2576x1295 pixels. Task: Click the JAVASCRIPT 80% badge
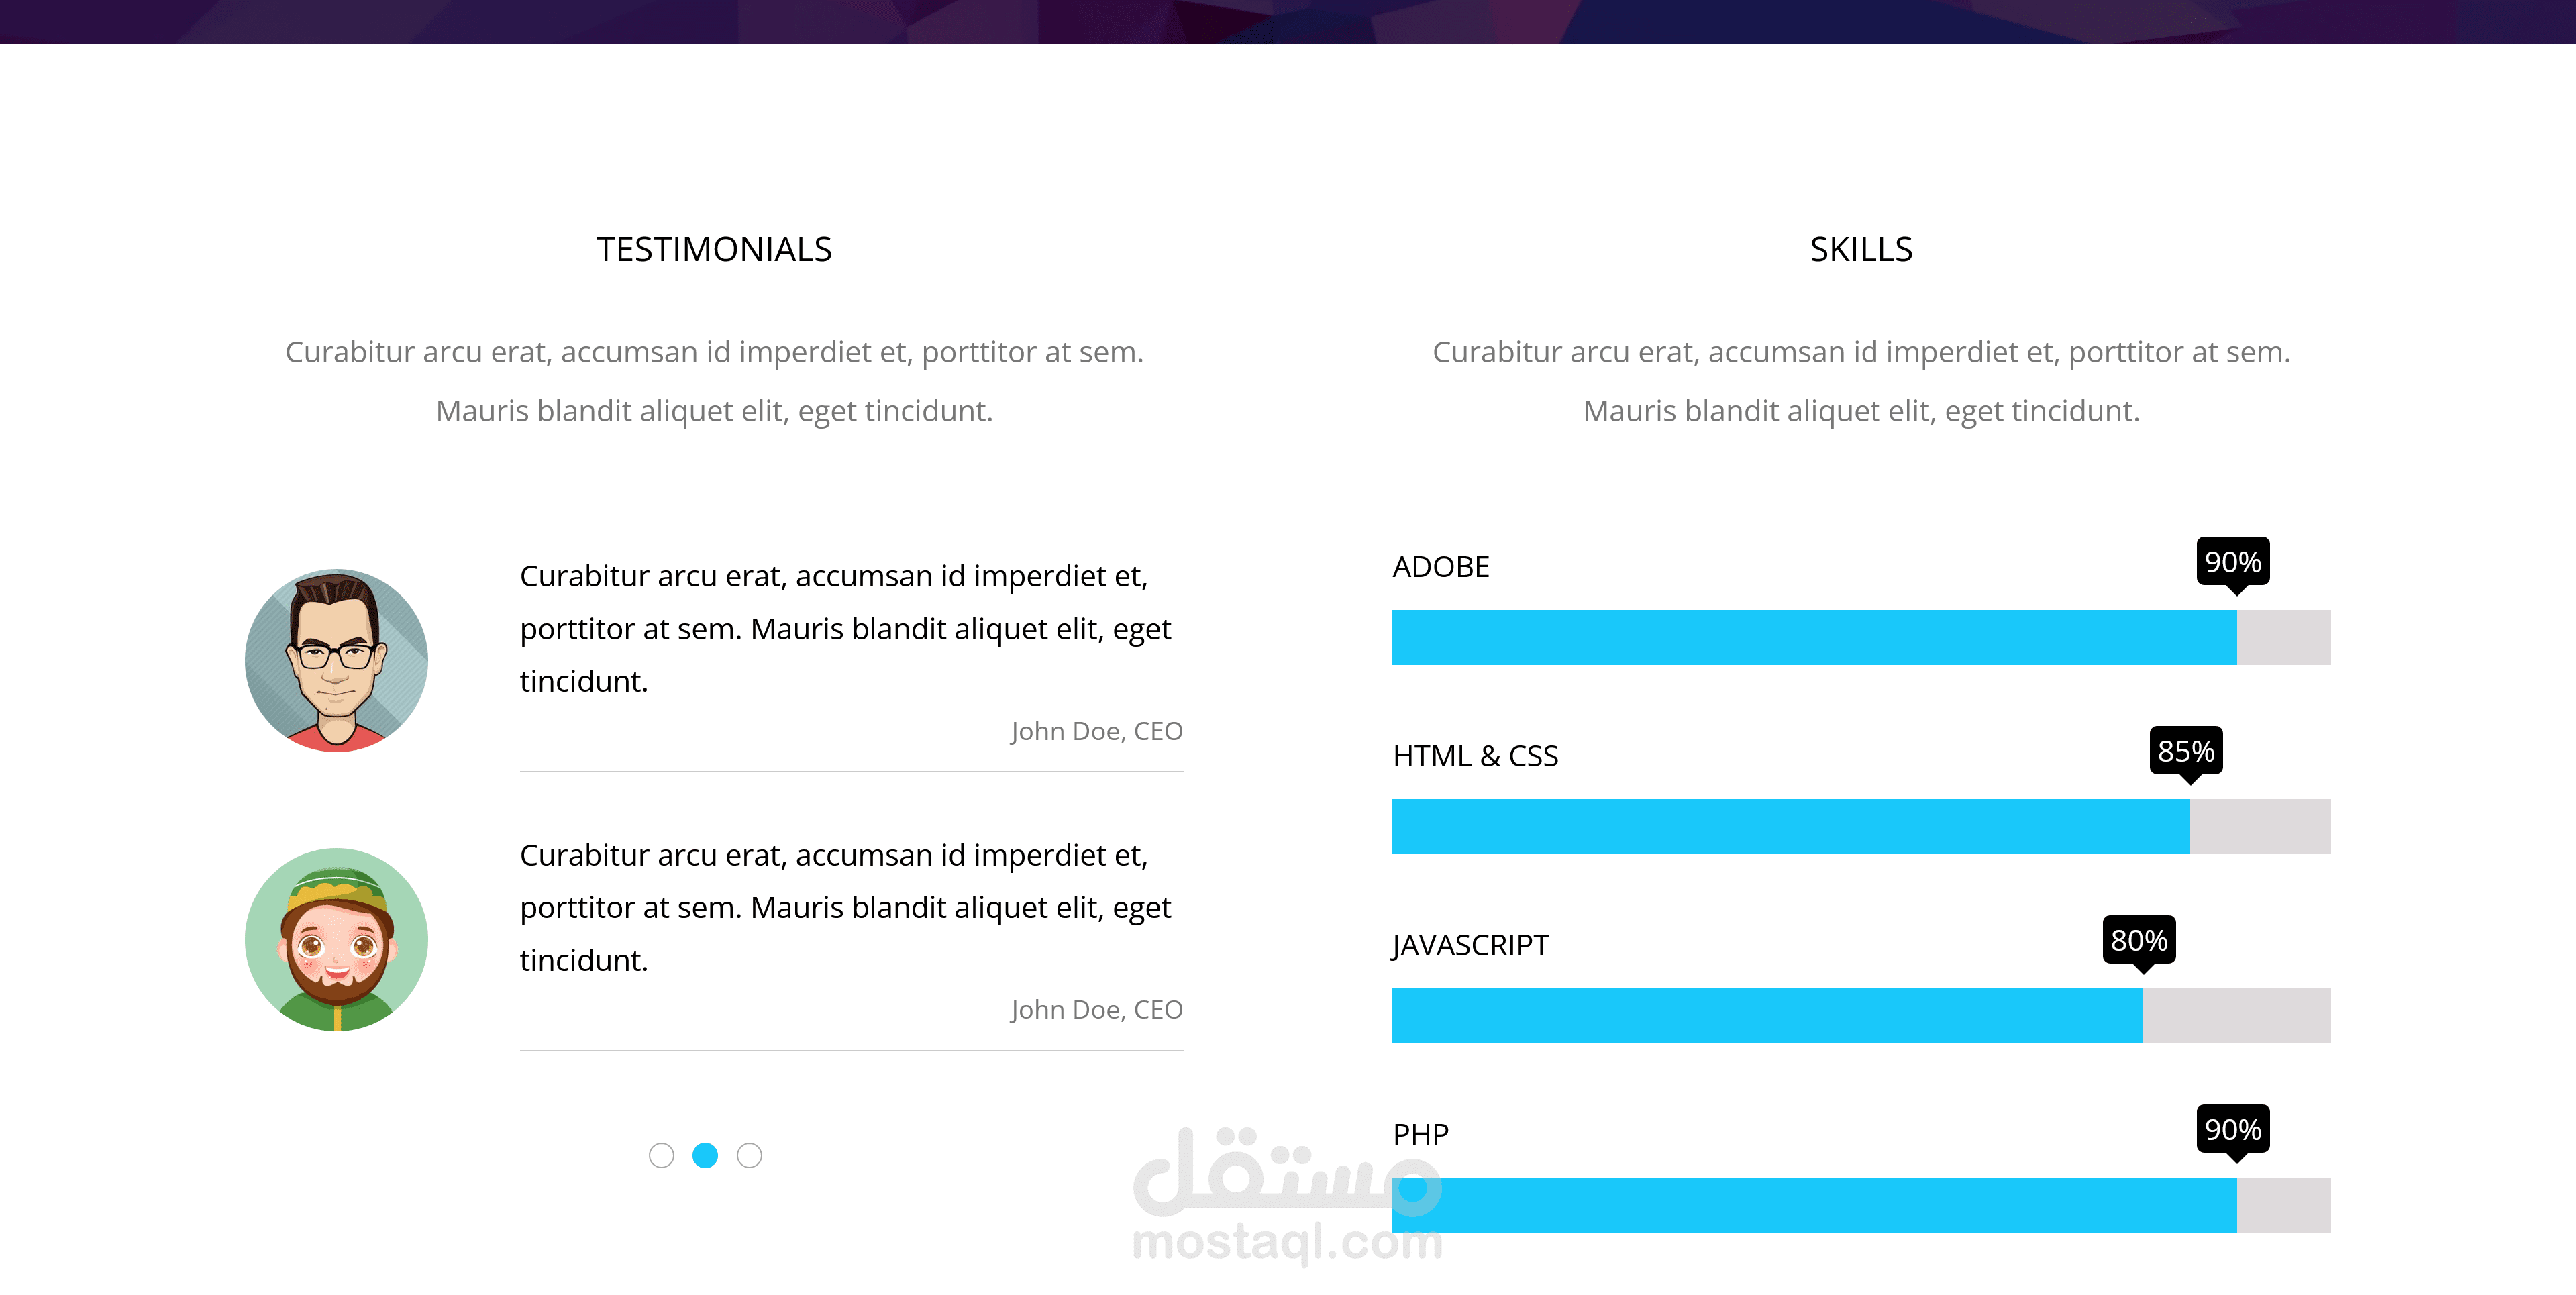click(2138, 940)
